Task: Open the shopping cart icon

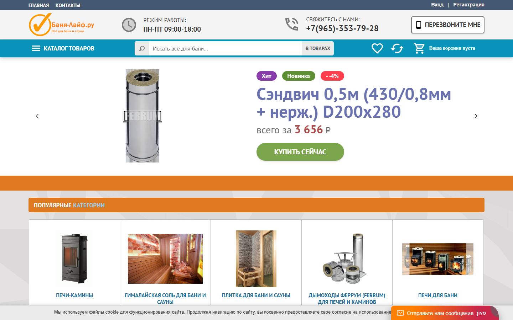Action: [419, 48]
